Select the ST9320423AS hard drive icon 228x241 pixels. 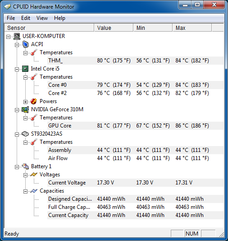pyautogui.click(x=25, y=134)
